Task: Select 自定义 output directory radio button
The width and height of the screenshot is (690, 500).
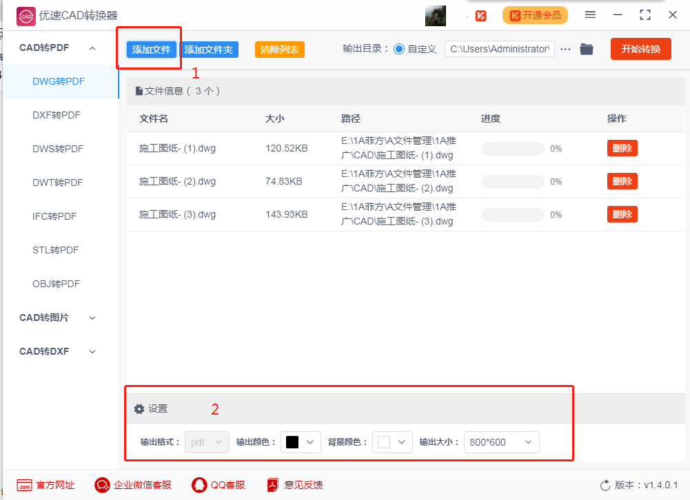Action: click(x=399, y=49)
